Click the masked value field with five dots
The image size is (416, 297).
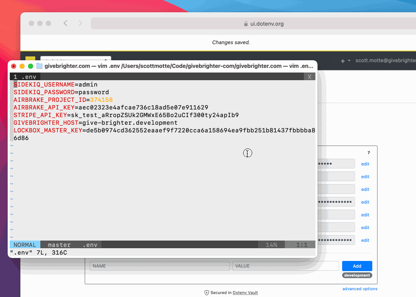(336, 164)
